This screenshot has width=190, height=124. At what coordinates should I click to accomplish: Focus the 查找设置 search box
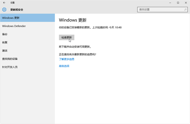tap(162, 10)
